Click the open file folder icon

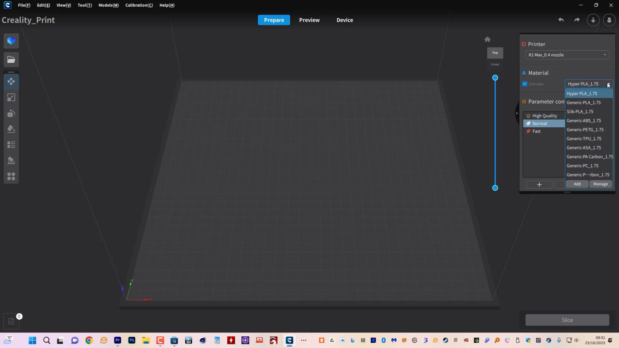(11, 60)
